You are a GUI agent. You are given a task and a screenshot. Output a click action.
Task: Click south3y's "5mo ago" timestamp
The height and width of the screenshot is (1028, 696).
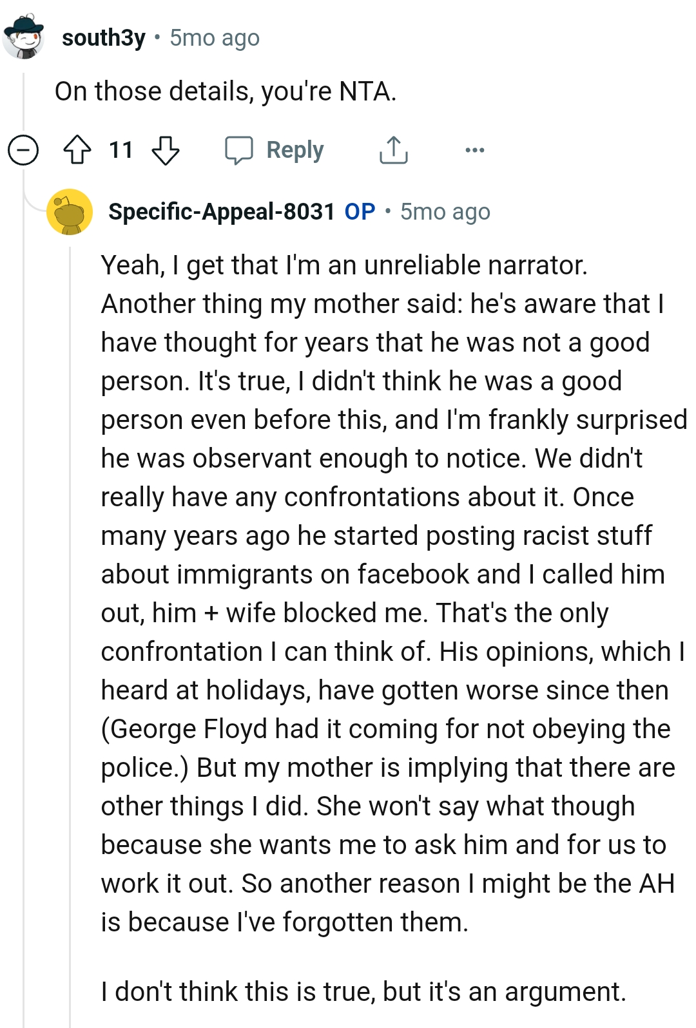tap(215, 38)
